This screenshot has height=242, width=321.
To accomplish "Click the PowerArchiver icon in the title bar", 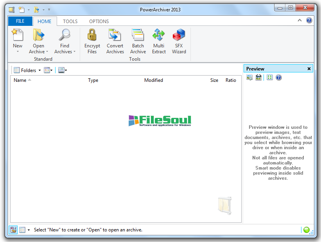I will [x=11, y=10].
